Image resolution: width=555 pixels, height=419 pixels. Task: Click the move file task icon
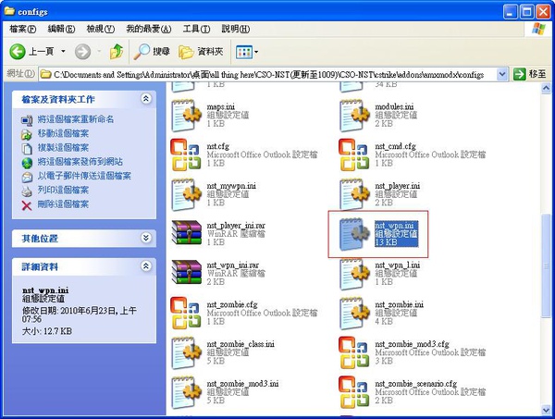[x=27, y=134]
